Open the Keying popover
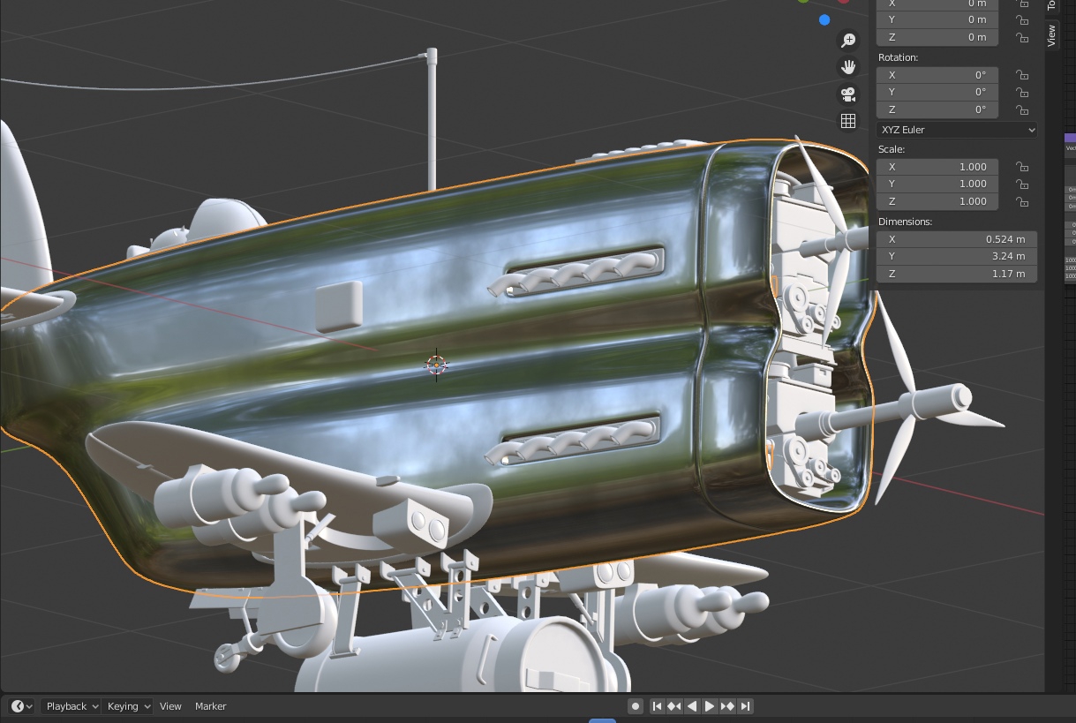Screen dimensions: 1076x723 coord(129,706)
